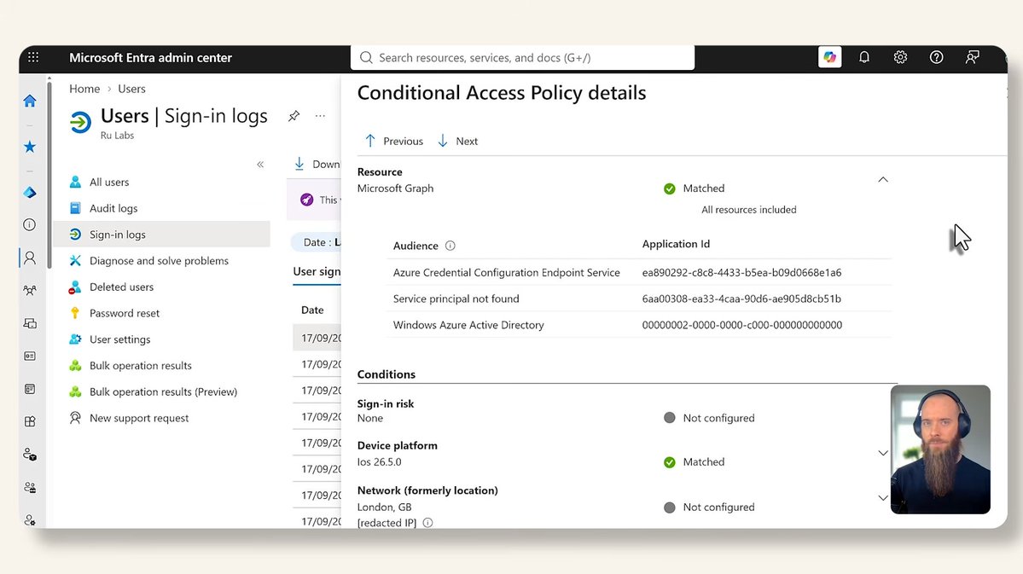Open Copilot from the top bar
The height and width of the screenshot is (574, 1023).
(830, 57)
